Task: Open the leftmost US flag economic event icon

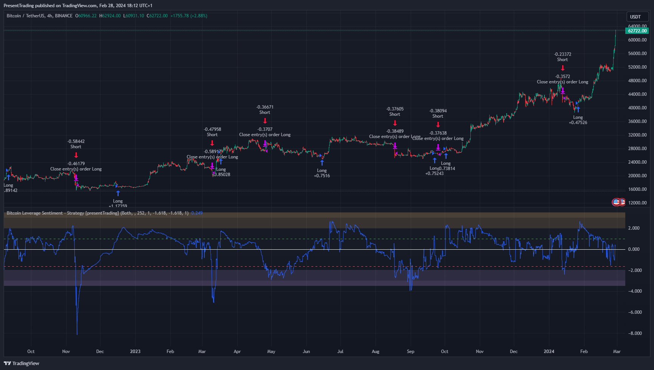Action: click(x=616, y=202)
